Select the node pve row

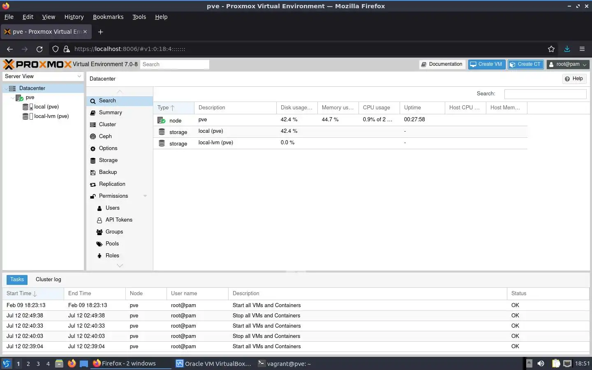[x=340, y=120]
